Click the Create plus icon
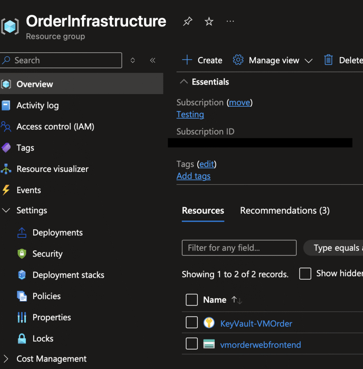Viewport: 363px width, 369px height. click(x=187, y=60)
